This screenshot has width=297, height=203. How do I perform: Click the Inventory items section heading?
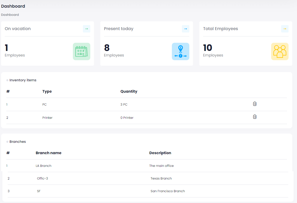click(x=23, y=80)
